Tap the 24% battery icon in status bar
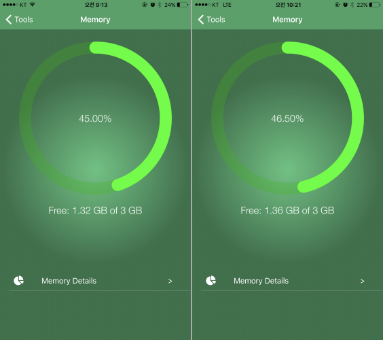The image size is (383, 340). click(x=183, y=5)
